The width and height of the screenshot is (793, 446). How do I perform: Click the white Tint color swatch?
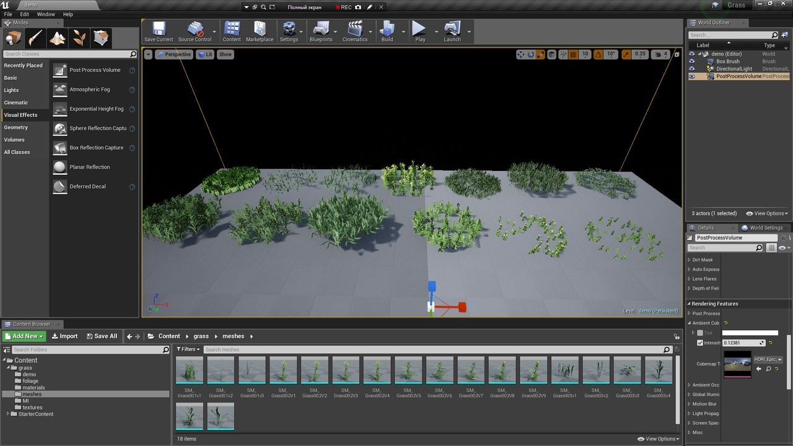(x=750, y=333)
